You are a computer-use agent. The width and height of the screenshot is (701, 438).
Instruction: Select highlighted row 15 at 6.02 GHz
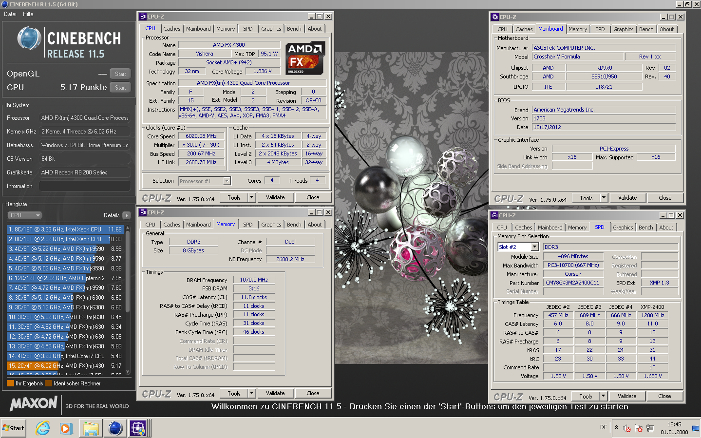coord(65,366)
